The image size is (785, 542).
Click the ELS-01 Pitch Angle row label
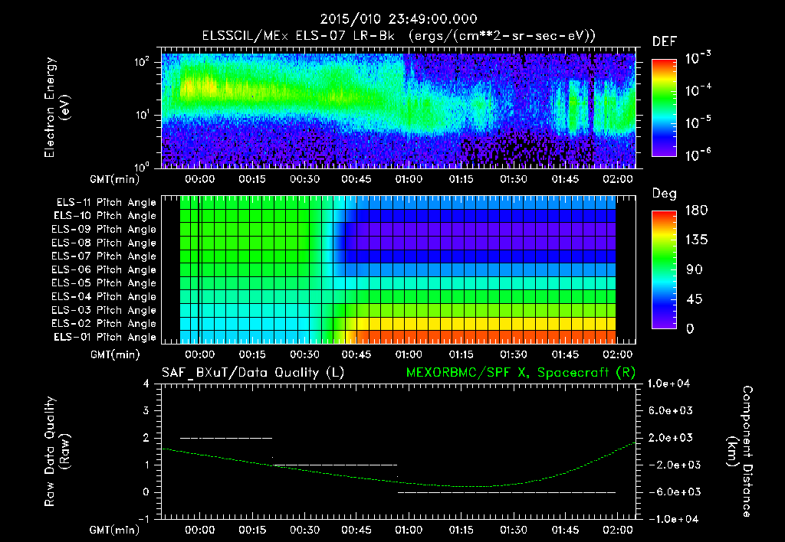105,337
